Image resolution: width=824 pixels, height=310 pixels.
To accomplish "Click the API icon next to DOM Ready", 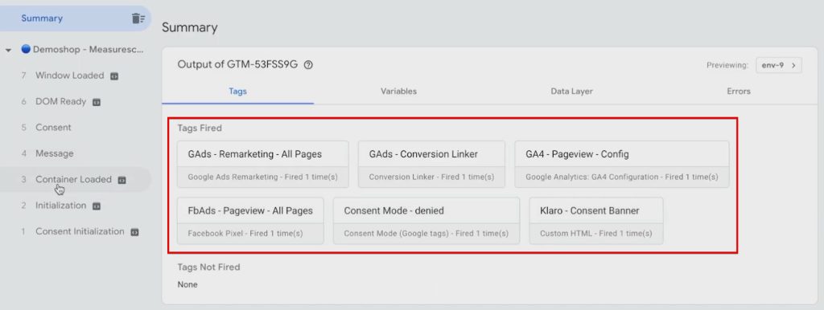I will [97, 102].
